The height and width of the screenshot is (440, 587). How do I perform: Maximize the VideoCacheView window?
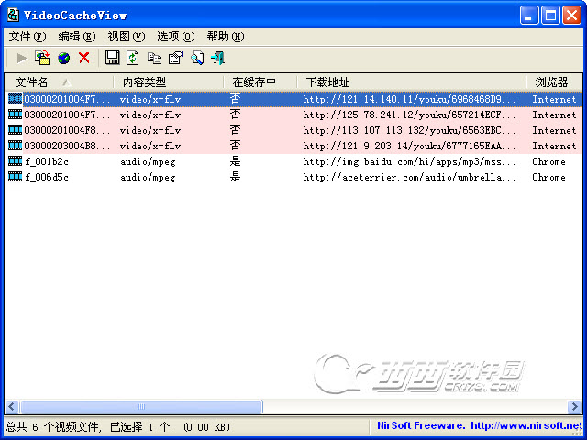(550, 16)
